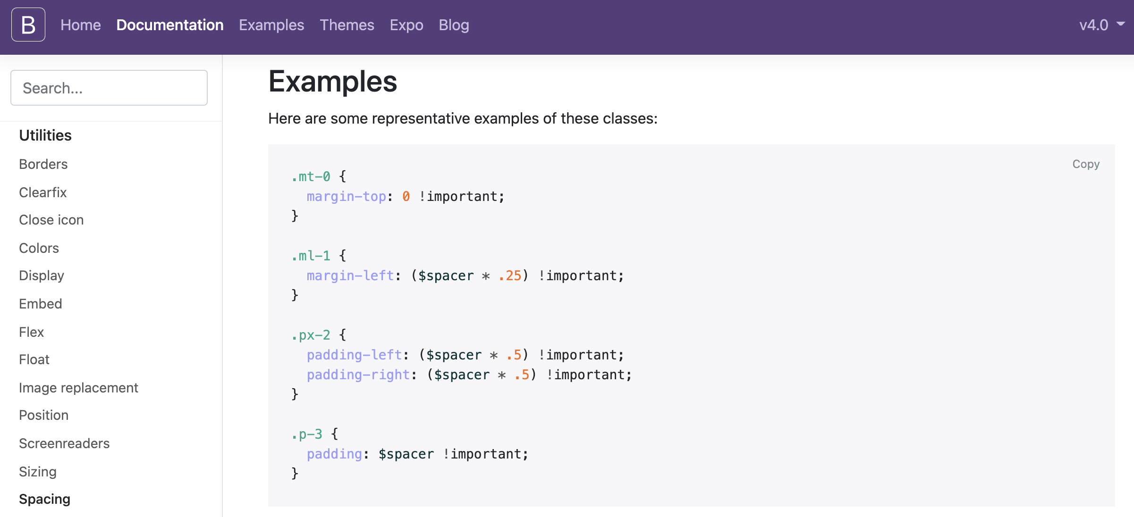
Task: Open the Clearfix sidebar link
Action: click(43, 192)
